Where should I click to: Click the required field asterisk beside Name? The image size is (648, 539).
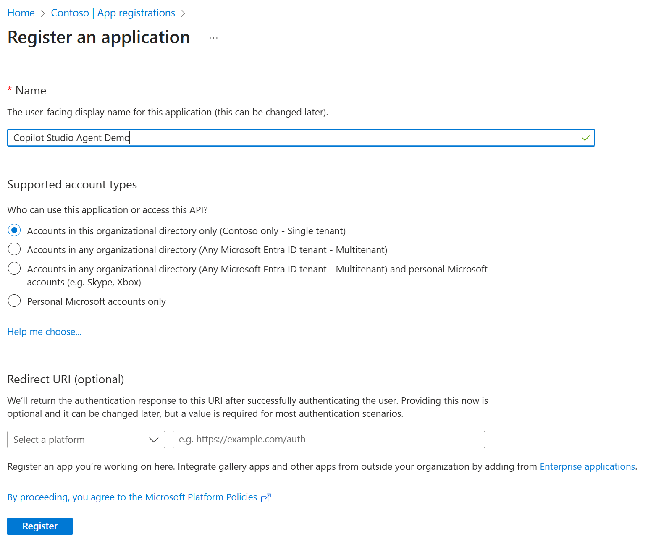coord(9,89)
